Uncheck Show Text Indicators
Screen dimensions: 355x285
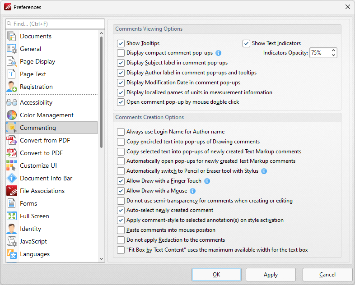[246, 43]
